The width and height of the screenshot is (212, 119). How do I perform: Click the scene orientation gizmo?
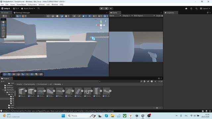(101, 25)
